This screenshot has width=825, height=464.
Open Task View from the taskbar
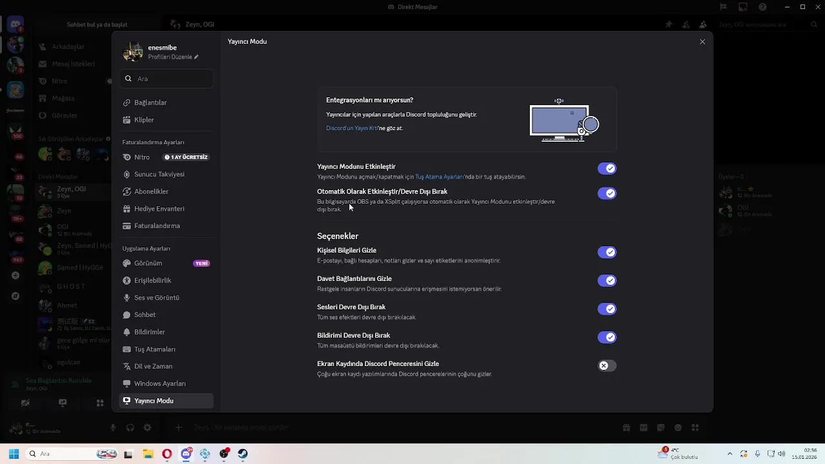[128, 454]
